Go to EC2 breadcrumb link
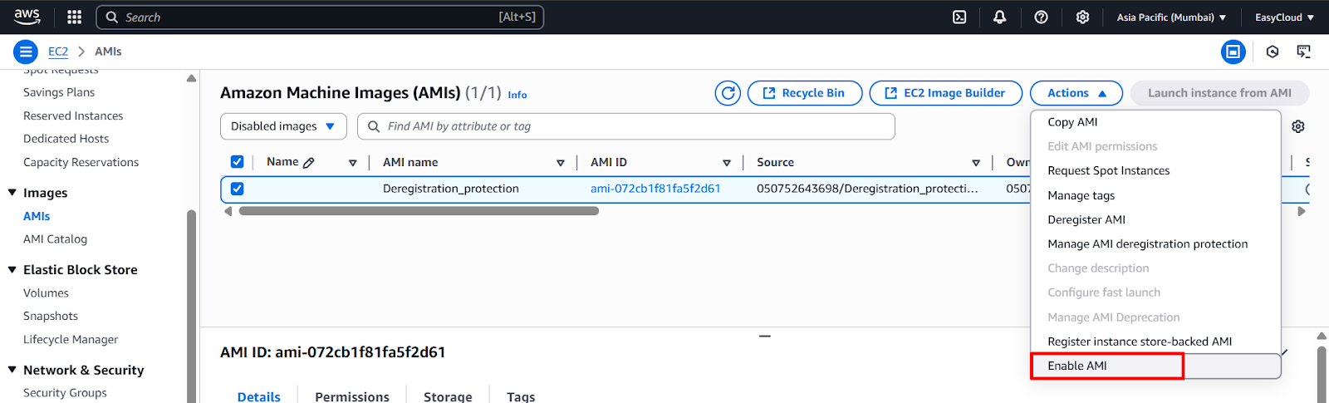Screen dimensions: 1329x403 [x=58, y=52]
